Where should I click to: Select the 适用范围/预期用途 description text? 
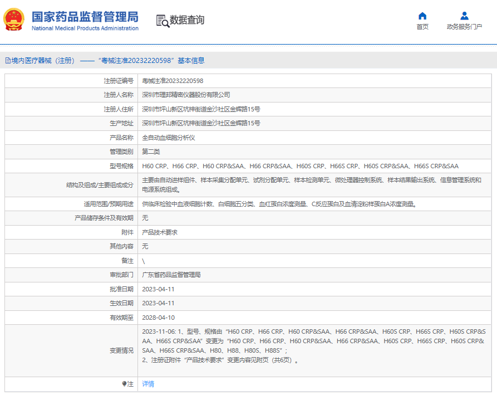pyautogui.click(x=279, y=204)
